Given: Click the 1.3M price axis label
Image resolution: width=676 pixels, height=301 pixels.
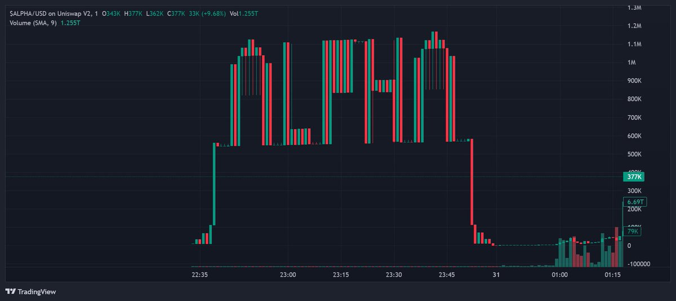Looking at the screenshot, I should coord(634,7).
